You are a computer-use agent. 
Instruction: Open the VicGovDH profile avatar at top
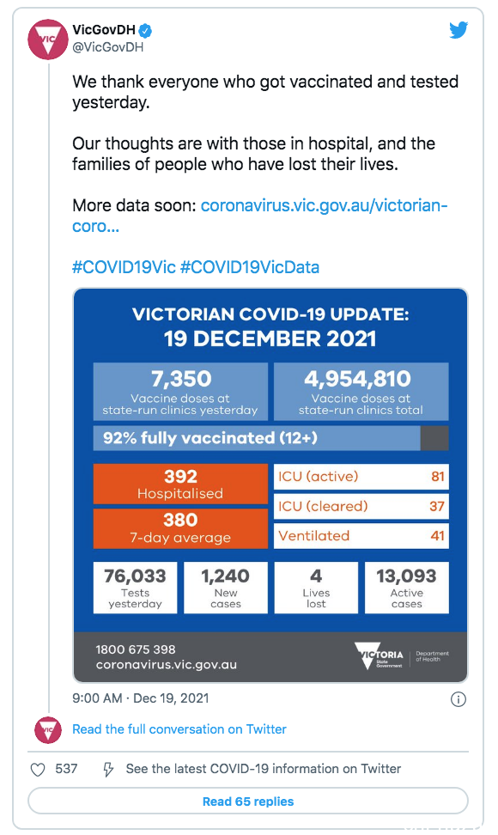47,39
